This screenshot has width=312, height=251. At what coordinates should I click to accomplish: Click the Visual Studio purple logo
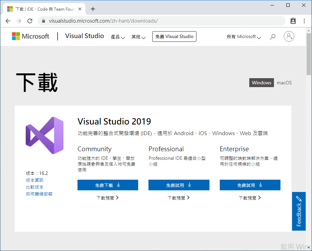pos(45,135)
